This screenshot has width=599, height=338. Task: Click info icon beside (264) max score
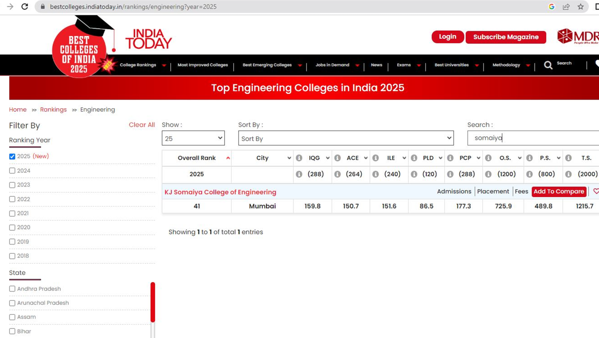(337, 174)
